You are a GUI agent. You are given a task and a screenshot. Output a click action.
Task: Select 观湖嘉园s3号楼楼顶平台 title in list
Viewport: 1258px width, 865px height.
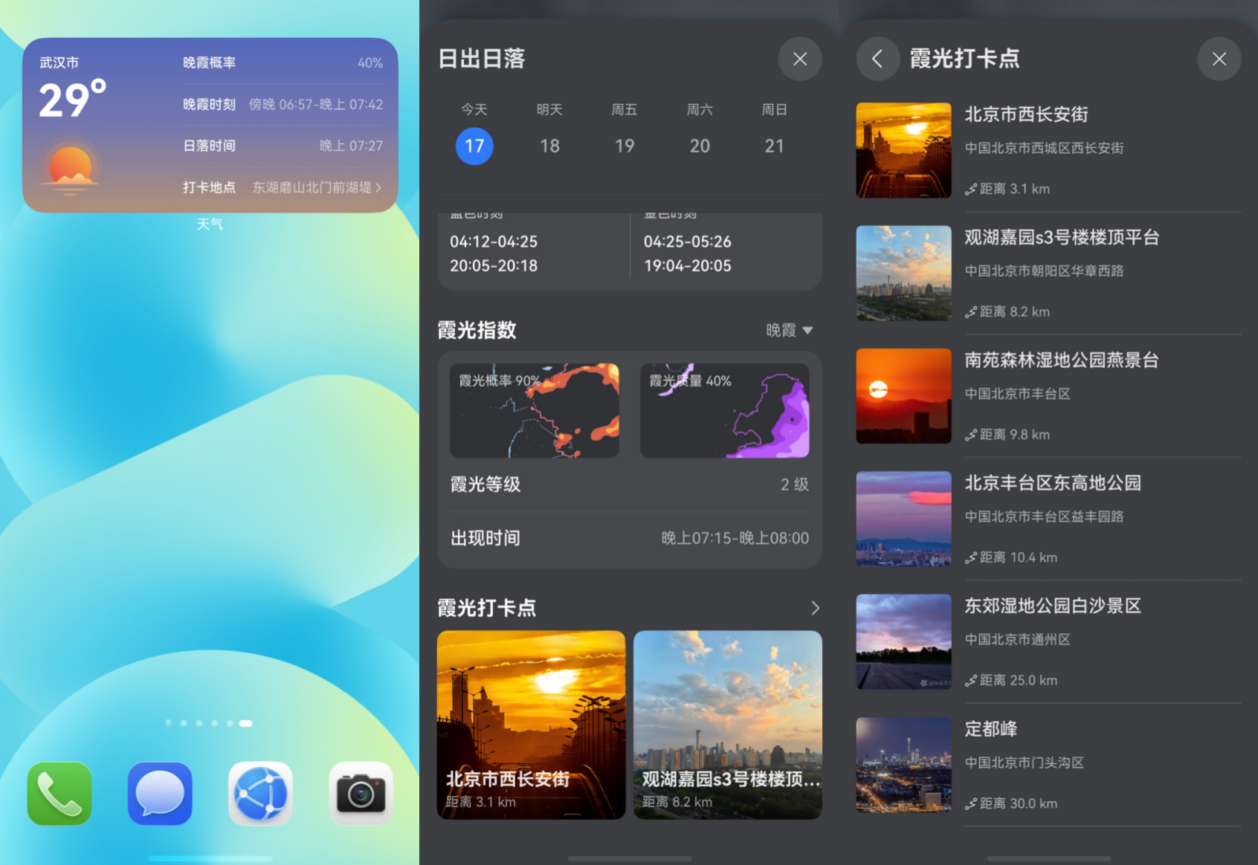click(x=1062, y=237)
